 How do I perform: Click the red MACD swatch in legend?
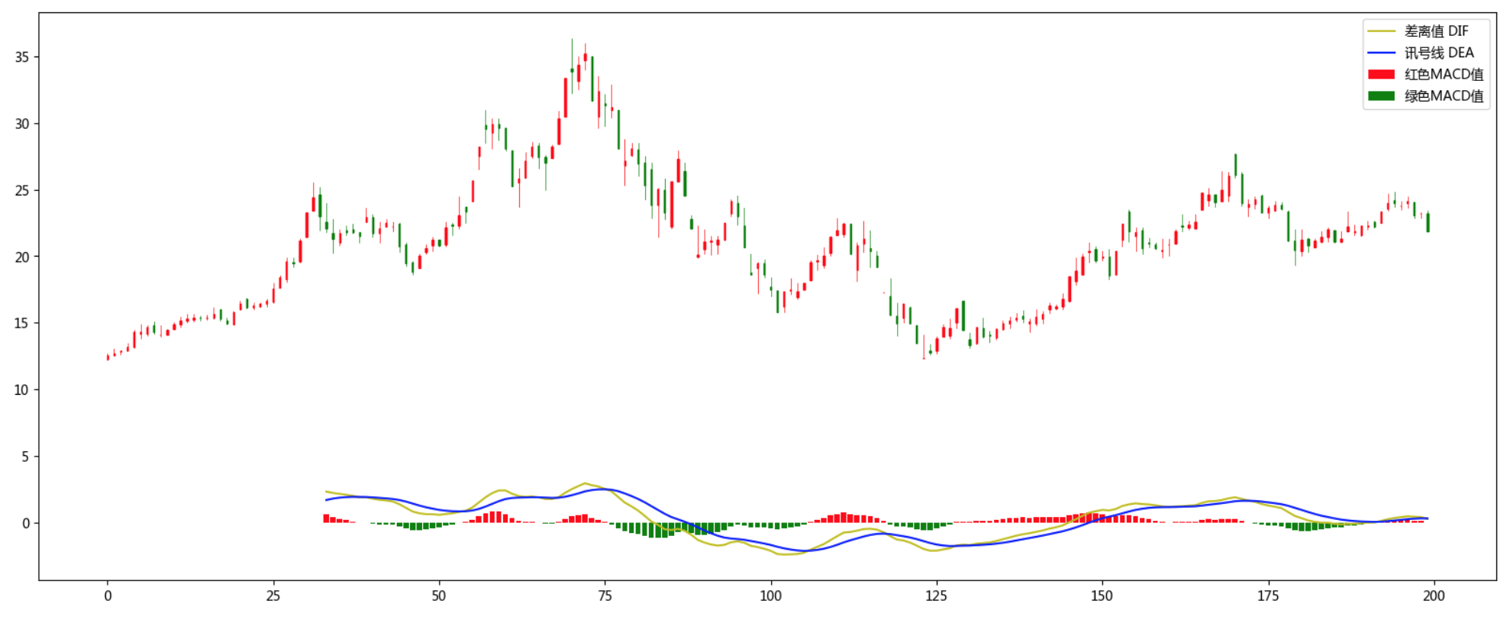[x=1381, y=74]
